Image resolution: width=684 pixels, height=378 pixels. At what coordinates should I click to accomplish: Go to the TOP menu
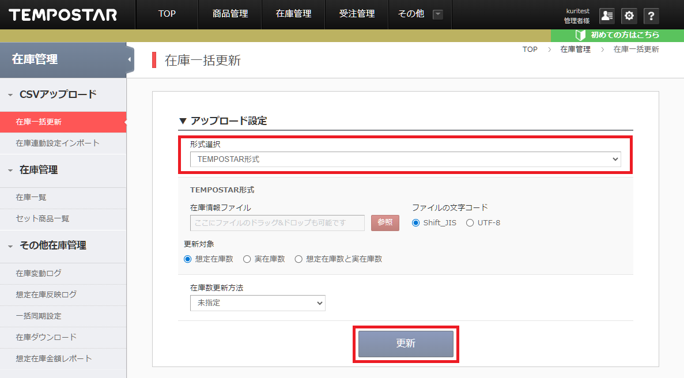pyautogui.click(x=167, y=14)
